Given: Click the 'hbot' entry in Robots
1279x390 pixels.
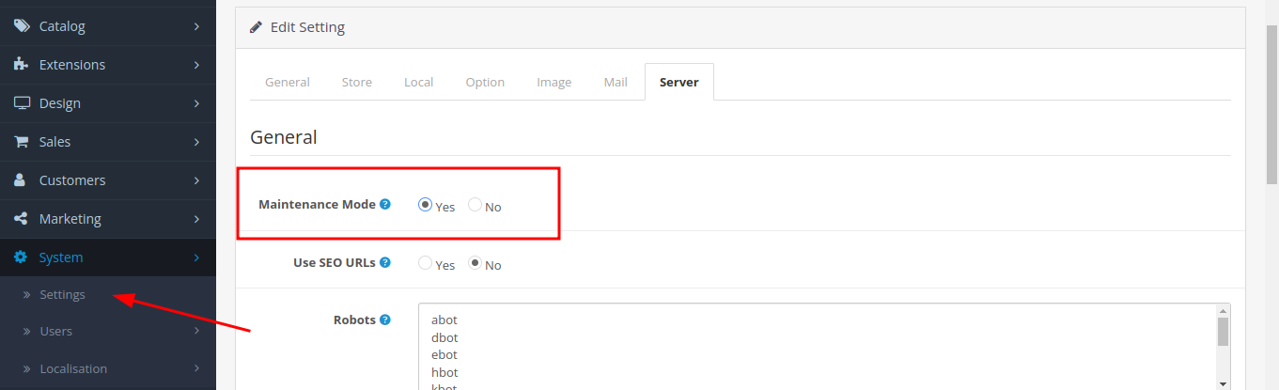Looking at the screenshot, I should tap(445, 372).
